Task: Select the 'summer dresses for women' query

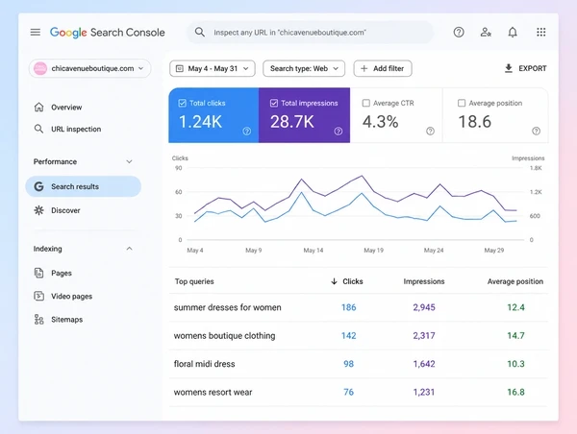Action: [x=227, y=307]
